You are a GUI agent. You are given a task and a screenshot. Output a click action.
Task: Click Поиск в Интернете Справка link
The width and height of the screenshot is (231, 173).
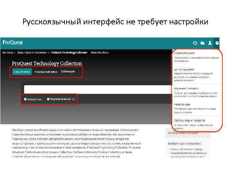[x=187, y=149]
